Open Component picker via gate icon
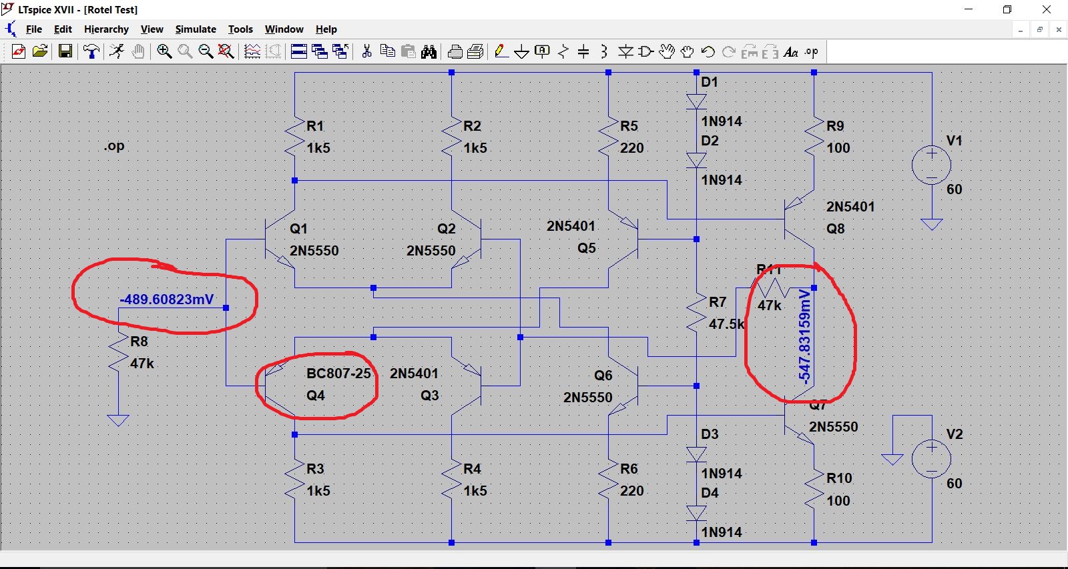The image size is (1068, 569). click(x=646, y=51)
